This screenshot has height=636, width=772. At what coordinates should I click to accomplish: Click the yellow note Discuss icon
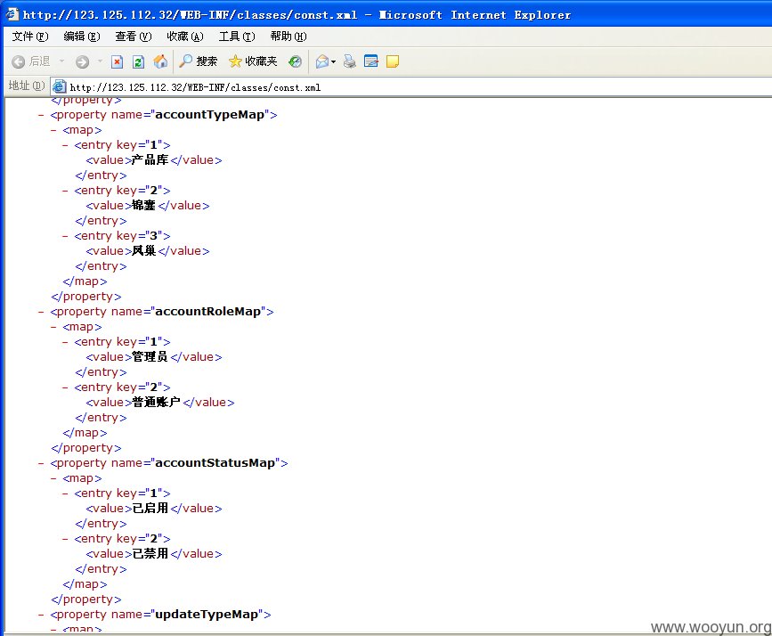click(x=393, y=61)
